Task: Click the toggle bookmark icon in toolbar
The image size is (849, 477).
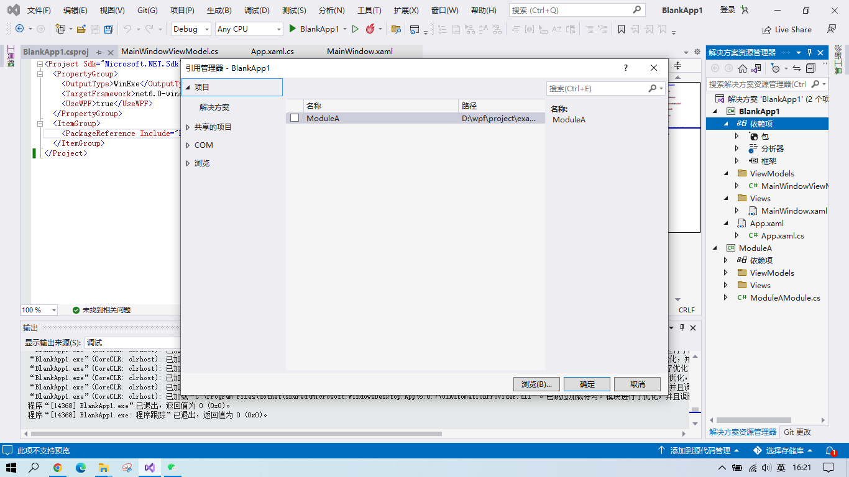Action: coord(621,29)
